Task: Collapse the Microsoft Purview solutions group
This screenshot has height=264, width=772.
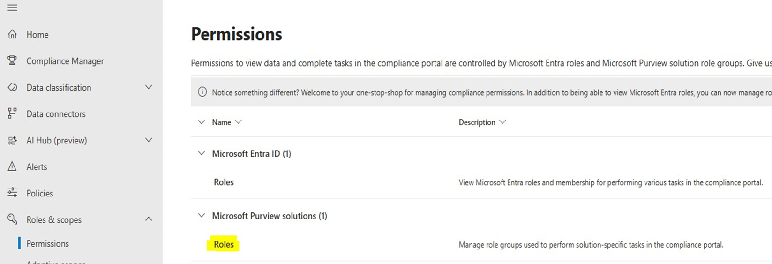Action: (x=202, y=216)
